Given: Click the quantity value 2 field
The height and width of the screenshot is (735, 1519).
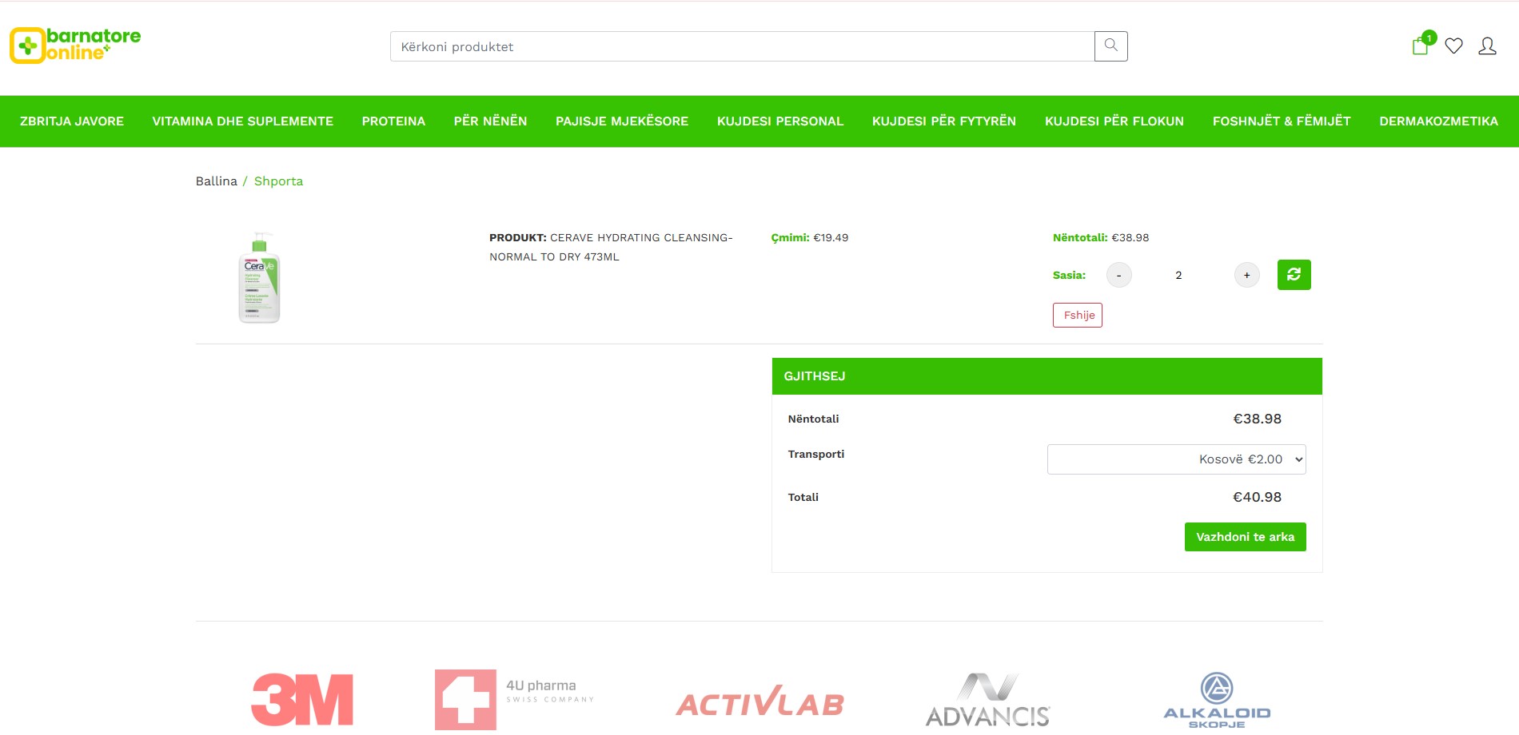Looking at the screenshot, I should coord(1178,276).
